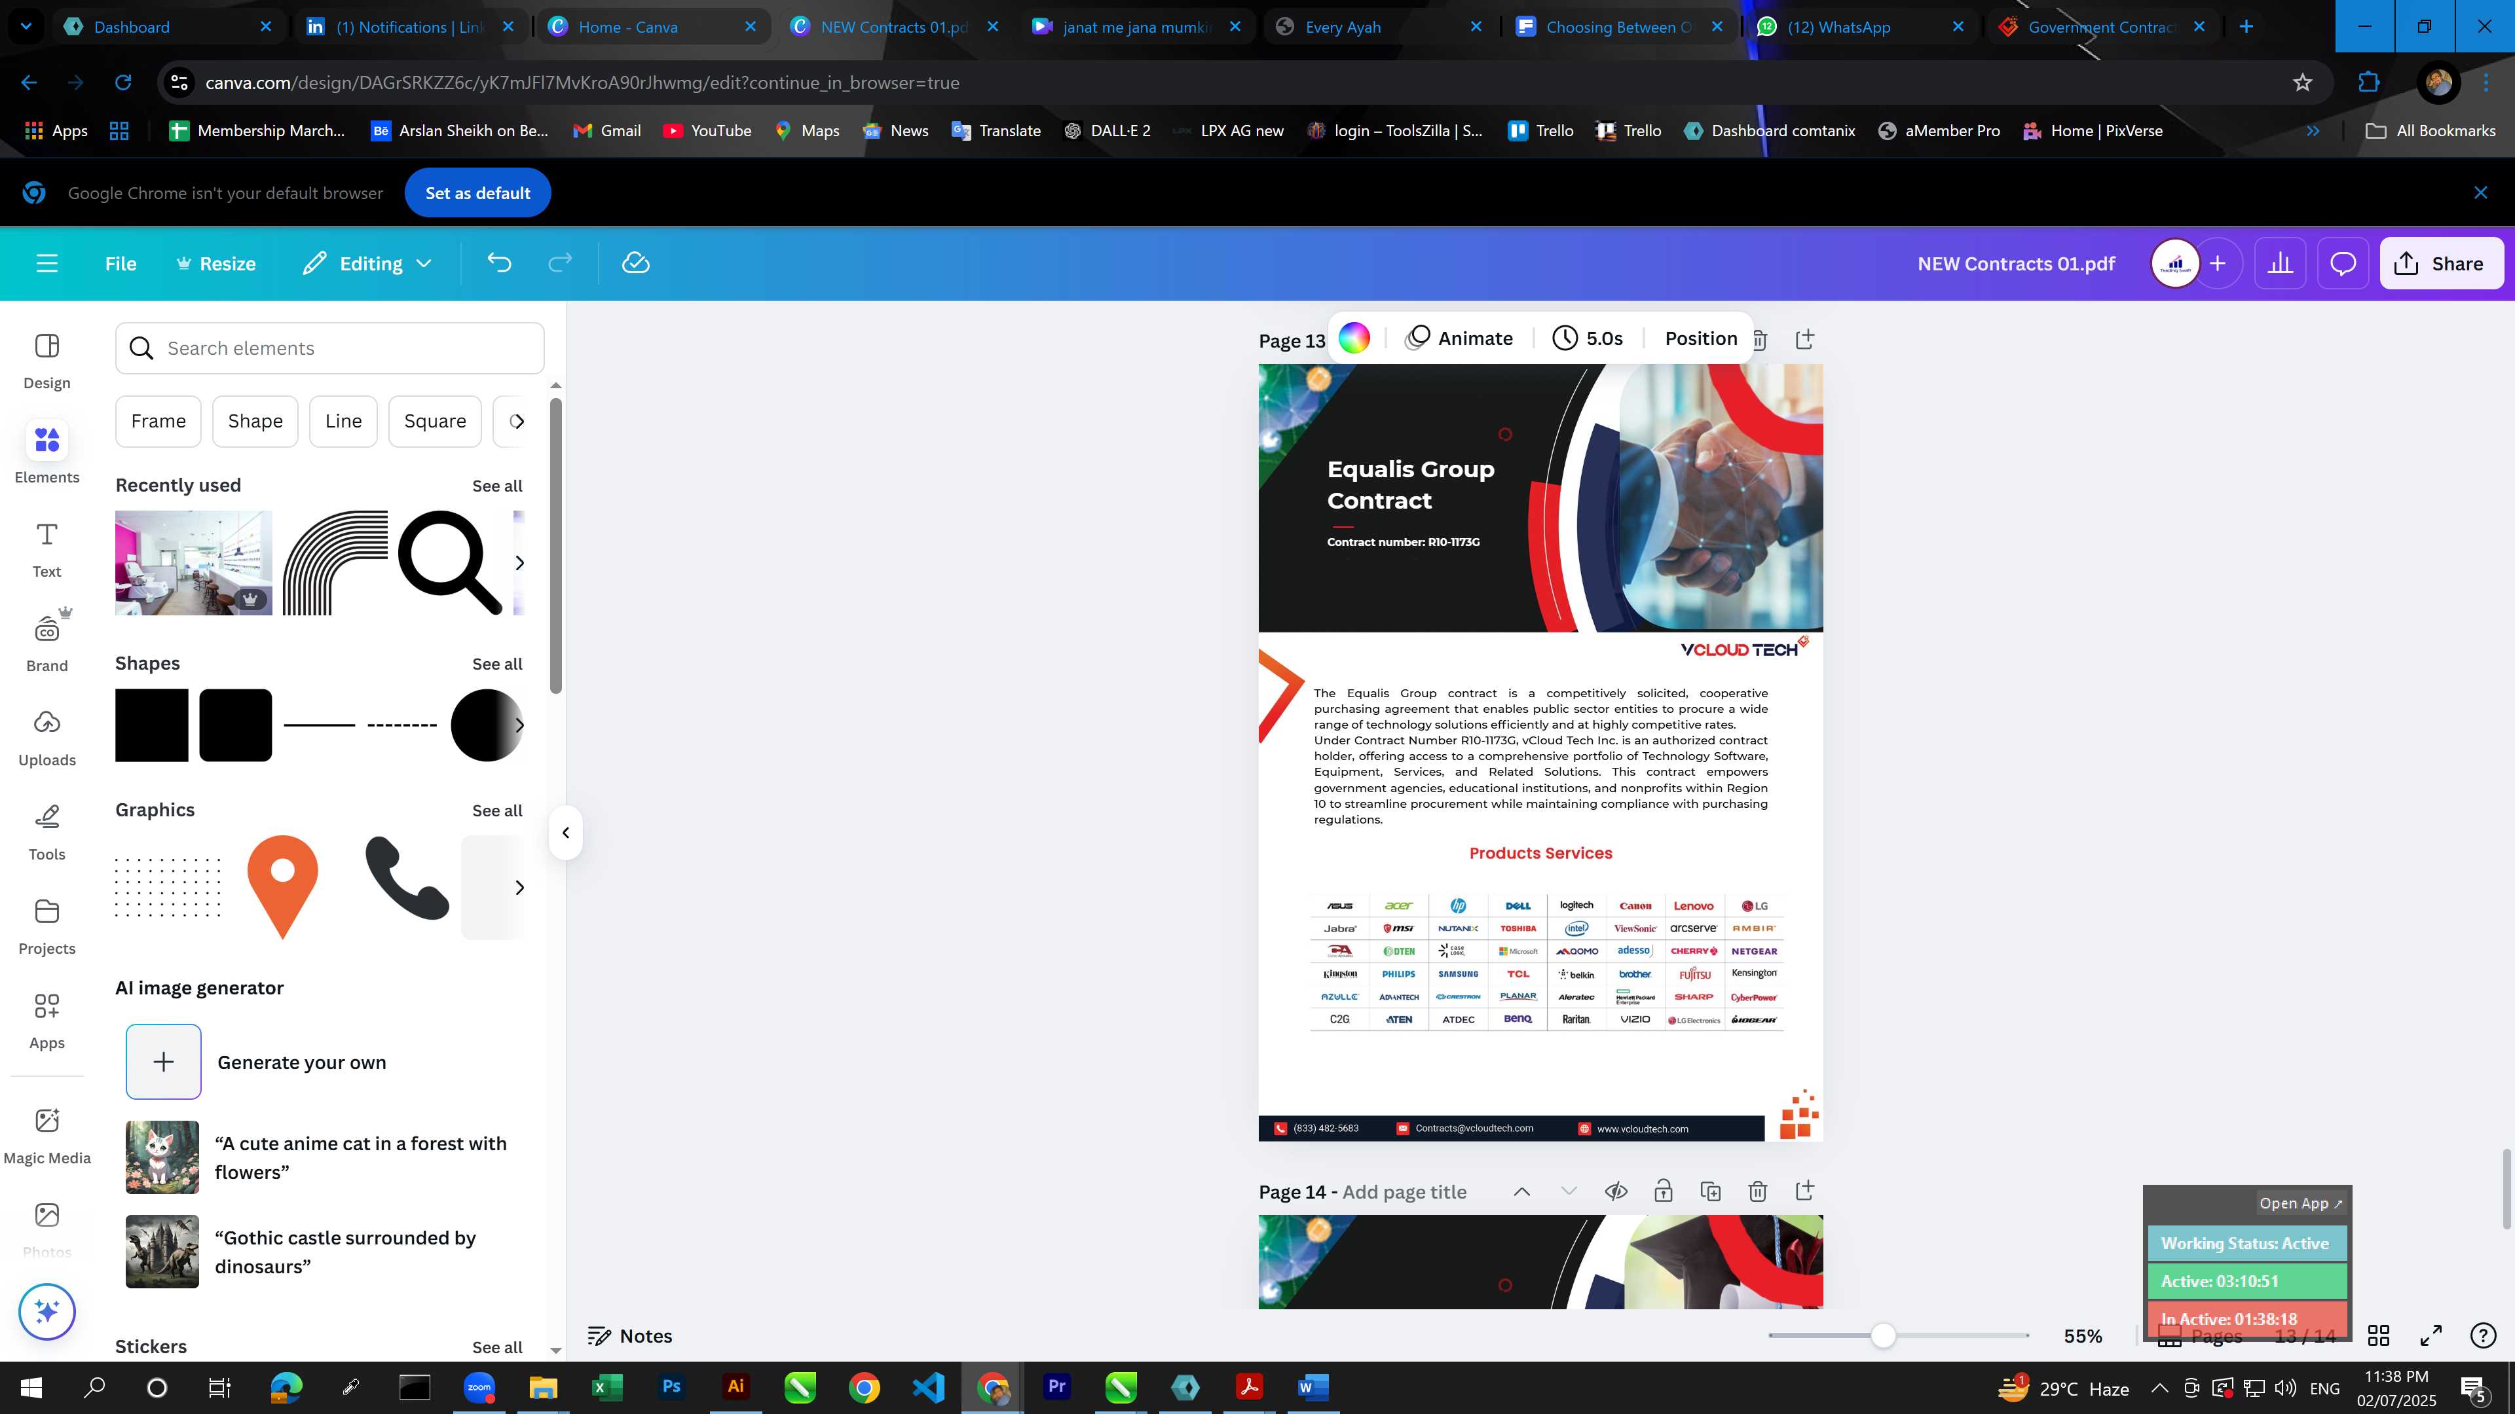Viewport: 2515px width, 1414px height.
Task: Set the 5.0s page duration
Action: (x=1588, y=338)
